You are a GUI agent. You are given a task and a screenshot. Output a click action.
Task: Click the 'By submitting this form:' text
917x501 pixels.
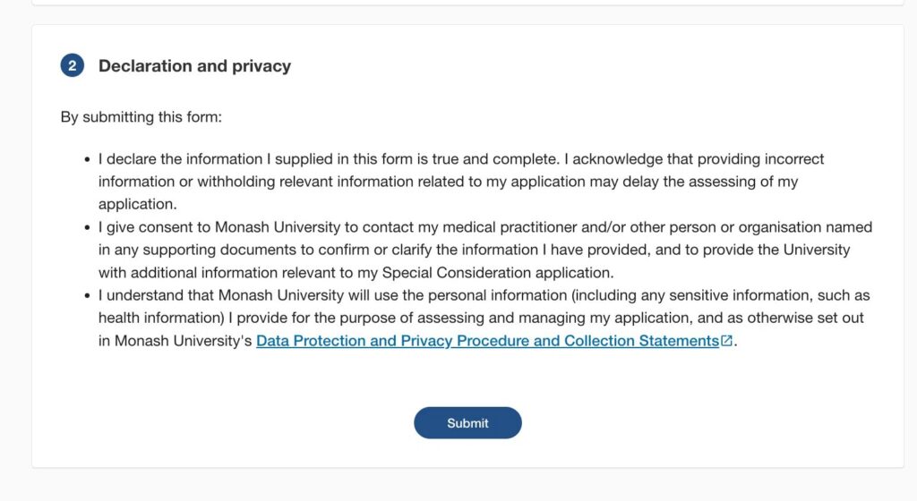tap(141, 116)
